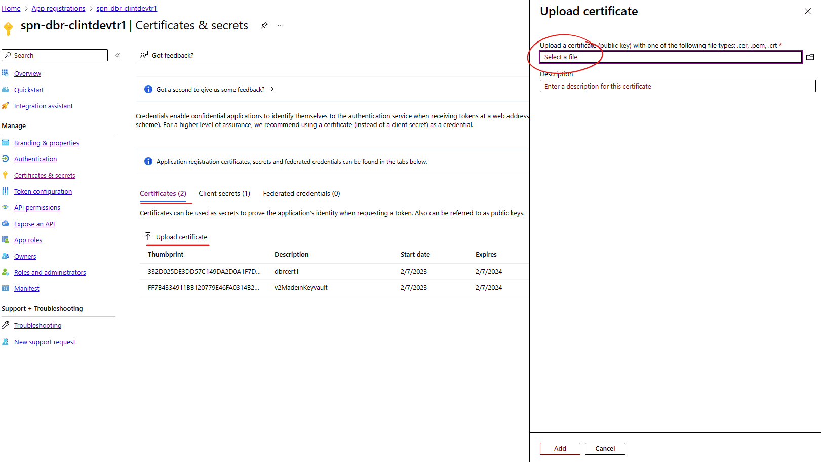
Task: Open the API permissions menu item
Action: point(37,207)
